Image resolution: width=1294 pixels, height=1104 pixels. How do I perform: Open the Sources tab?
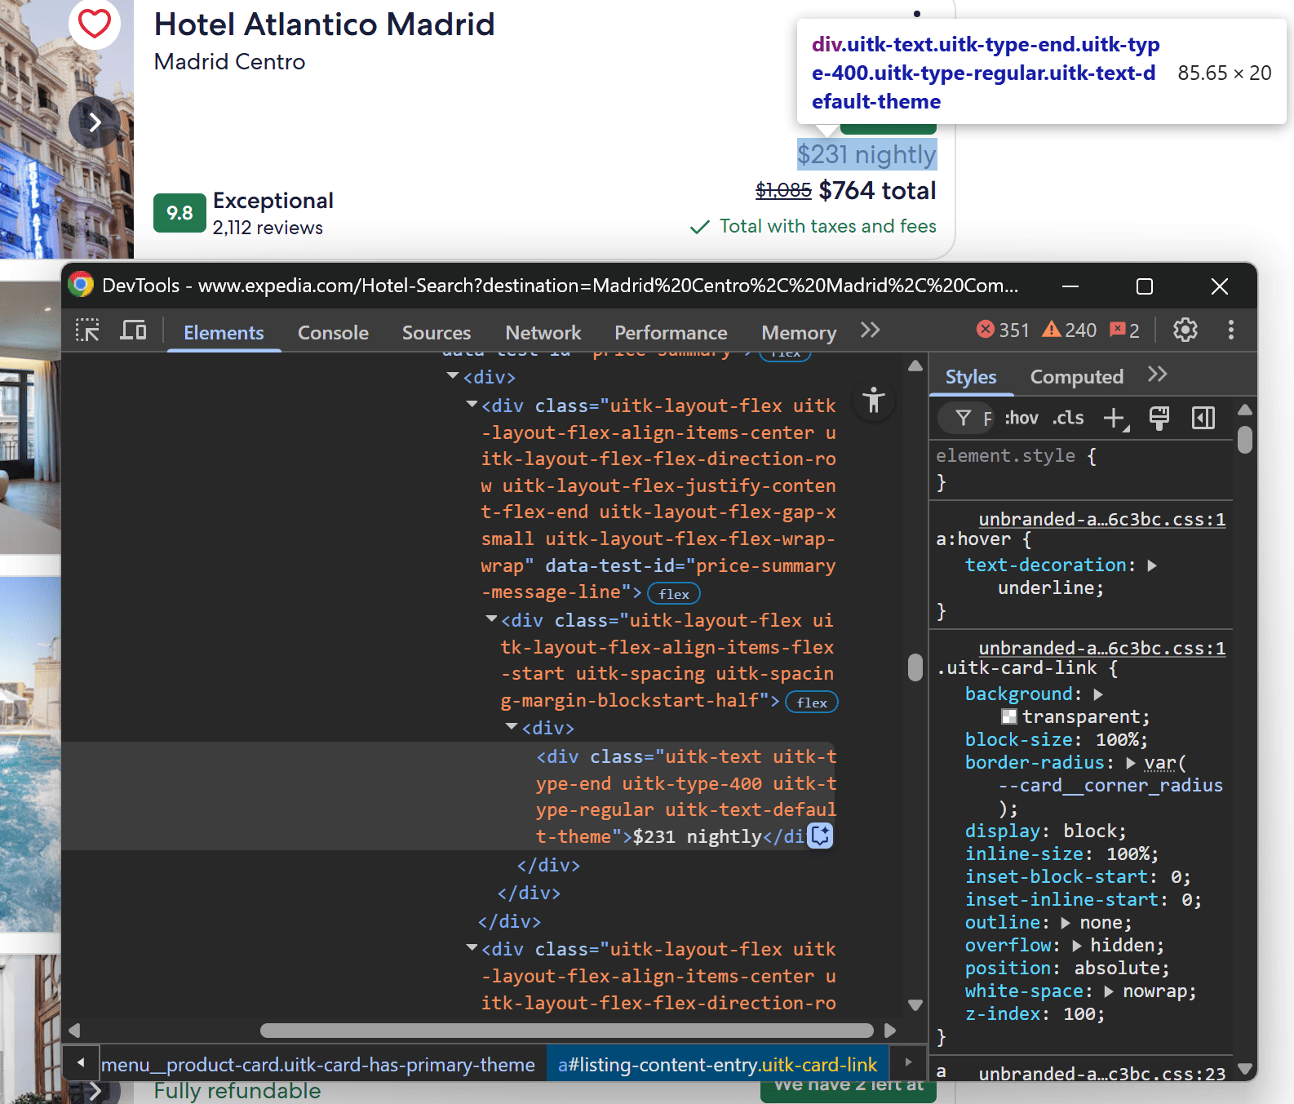pyautogui.click(x=437, y=332)
